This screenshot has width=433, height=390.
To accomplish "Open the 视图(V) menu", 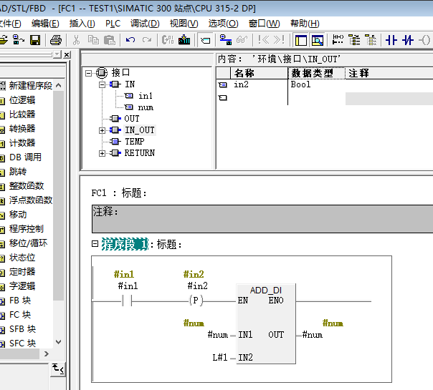I will [x=184, y=24].
